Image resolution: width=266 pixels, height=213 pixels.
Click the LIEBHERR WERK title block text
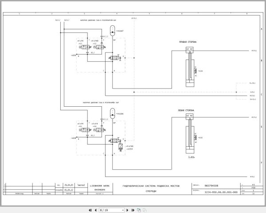(x=100, y=186)
